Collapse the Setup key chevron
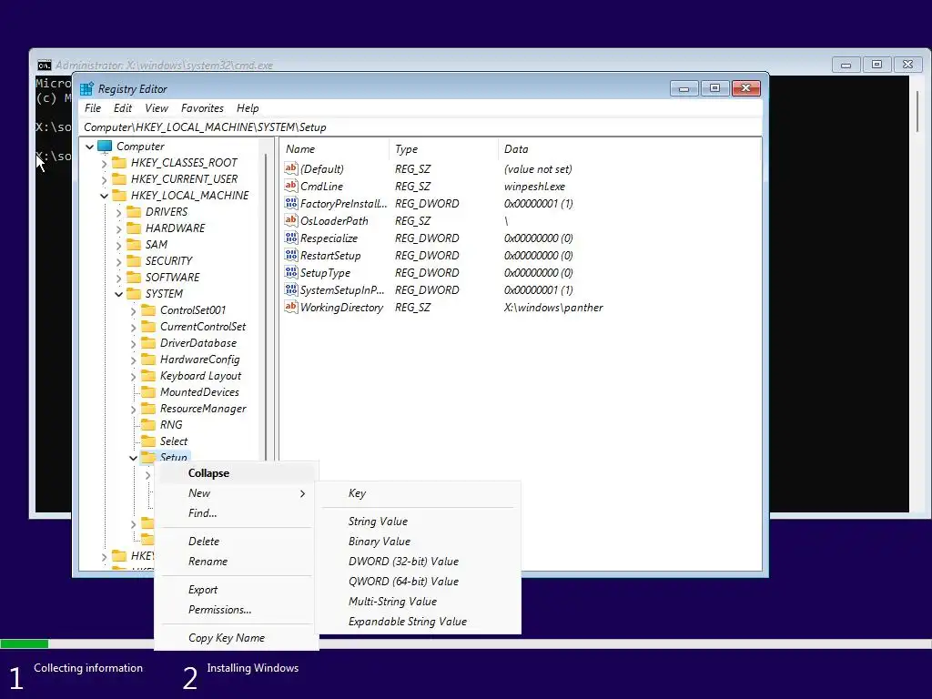The height and width of the screenshot is (699, 932). (133, 458)
